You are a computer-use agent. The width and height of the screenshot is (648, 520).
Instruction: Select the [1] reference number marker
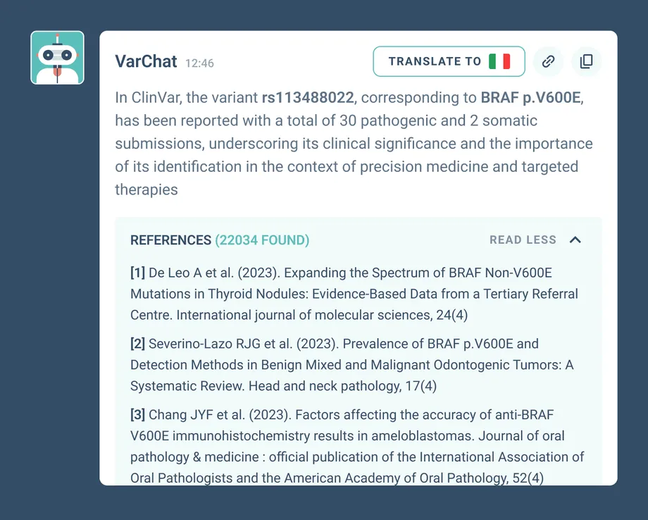[x=137, y=273]
